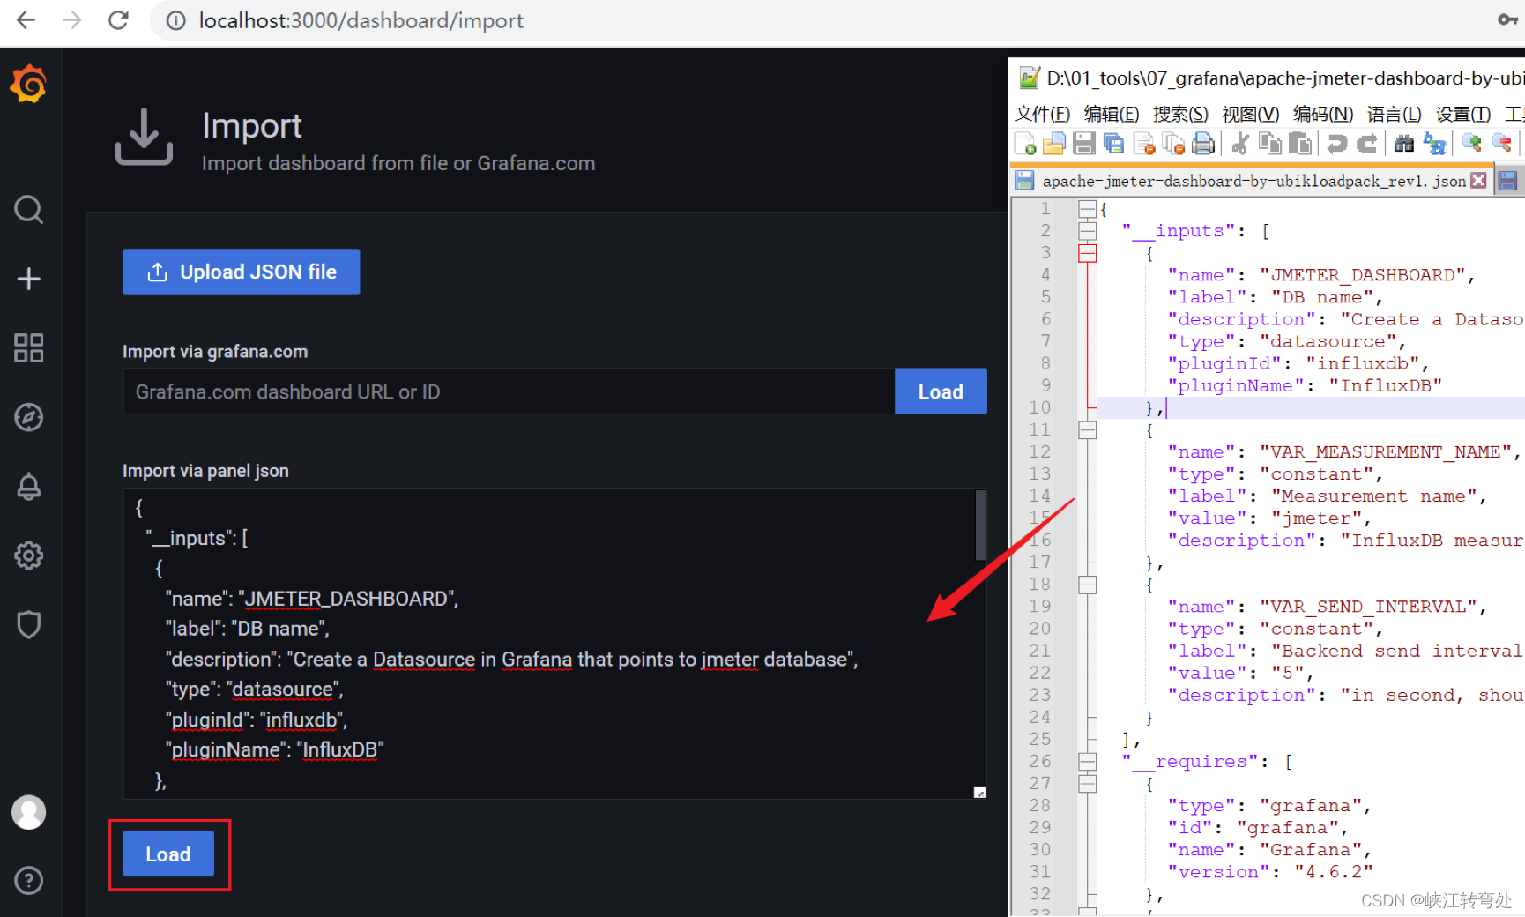Collapse the __inputs fold marker on line 2
Image resolution: width=1525 pixels, height=917 pixels.
[x=1088, y=231]
